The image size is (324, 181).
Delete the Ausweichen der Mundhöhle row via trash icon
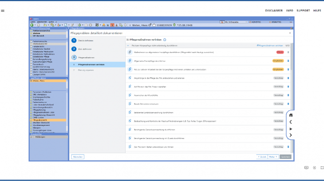288,95
